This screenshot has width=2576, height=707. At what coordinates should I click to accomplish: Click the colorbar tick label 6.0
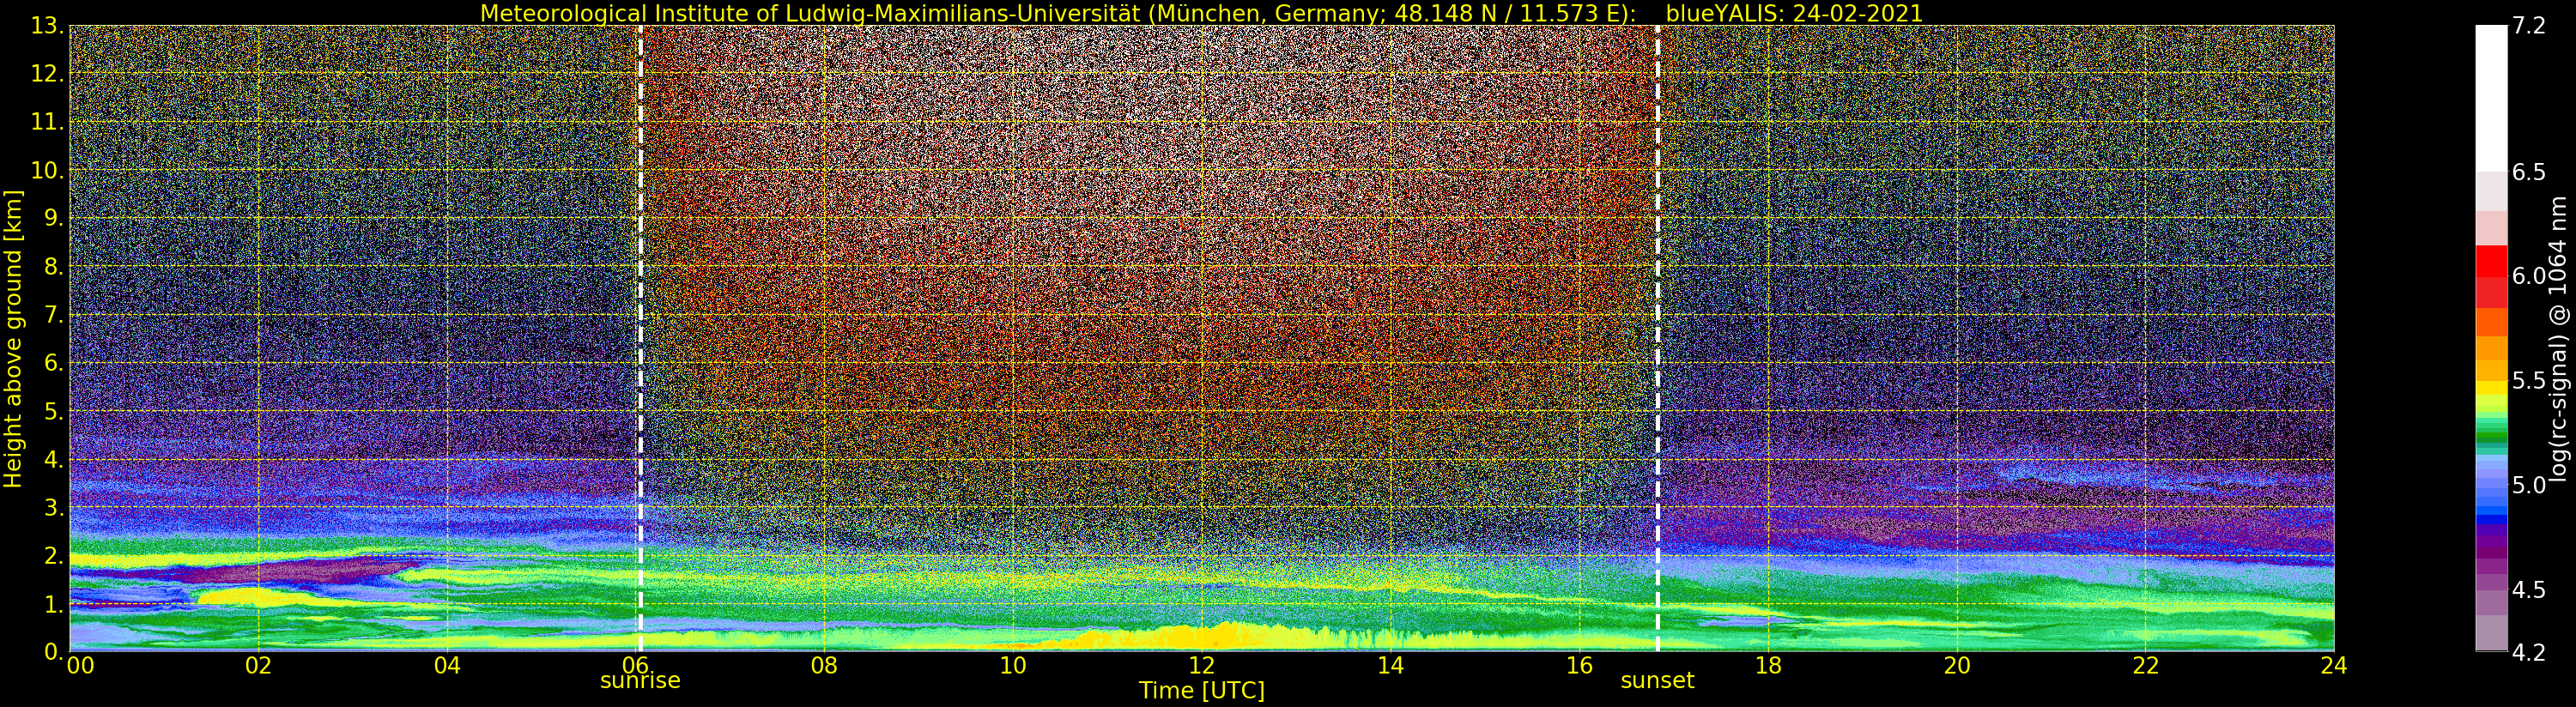2529,276
